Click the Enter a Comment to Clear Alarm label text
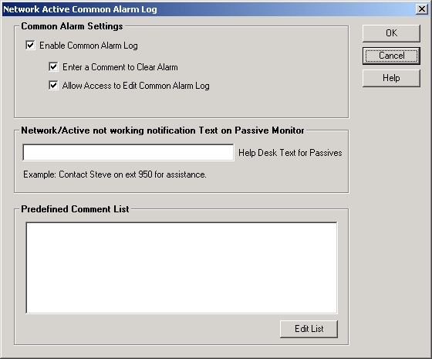Screen dimensions: 432x359 (x=120, y=67)
